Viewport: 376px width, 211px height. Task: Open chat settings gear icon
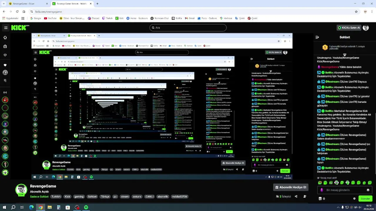354,198
